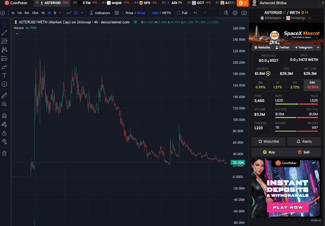The width and height of the screenshot is (325, 226).
Task: Select the line chart style icon
Action: coord(69,13)
